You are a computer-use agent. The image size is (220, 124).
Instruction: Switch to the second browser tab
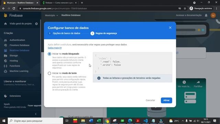point(59,3)
